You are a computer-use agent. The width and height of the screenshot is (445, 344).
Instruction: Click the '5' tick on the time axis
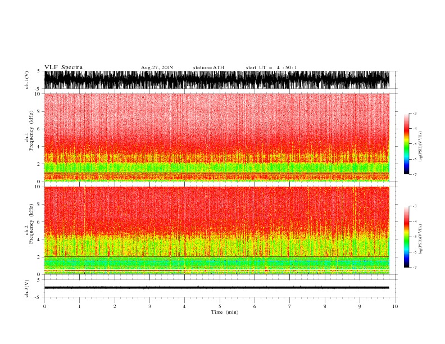coord(220,306)
